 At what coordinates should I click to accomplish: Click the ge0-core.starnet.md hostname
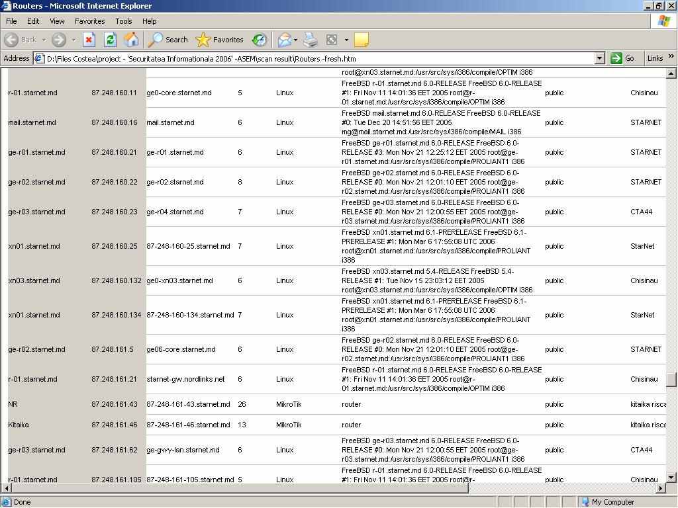(x=179, y=93)
